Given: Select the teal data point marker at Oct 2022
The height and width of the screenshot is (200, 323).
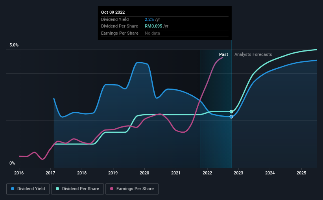Looking at the screenshot, I should (x=231, y=111).
